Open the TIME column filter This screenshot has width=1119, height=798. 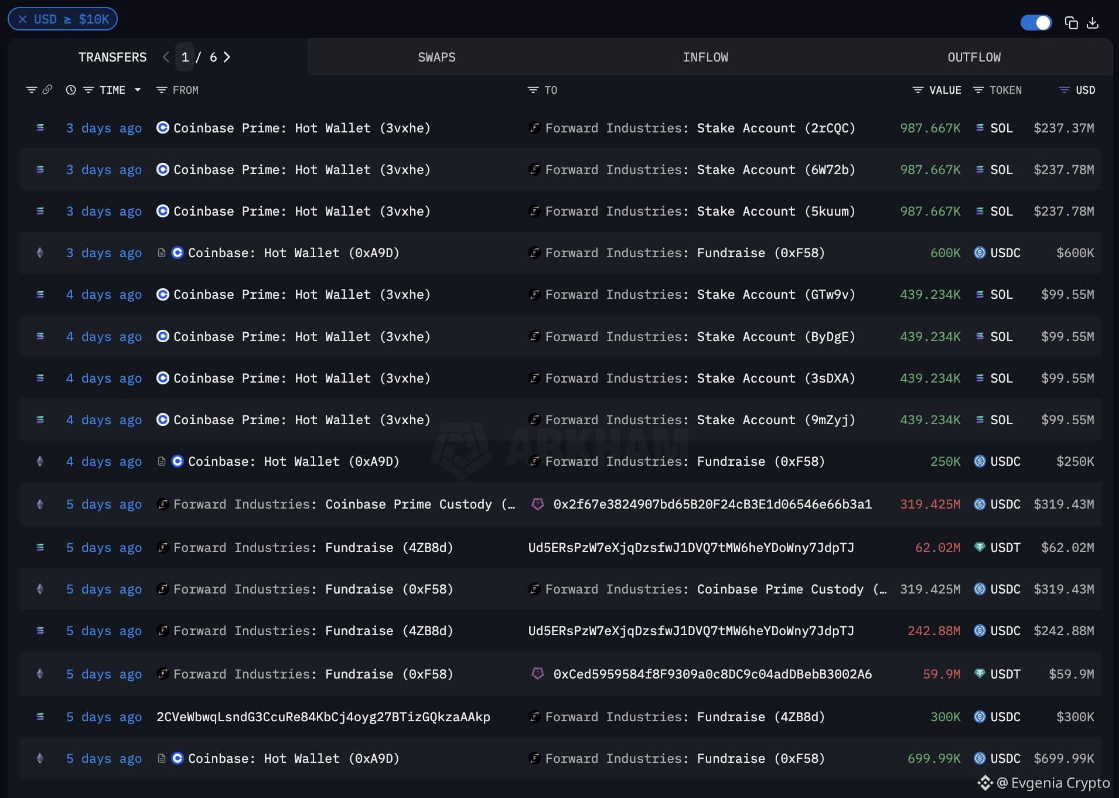point(88,90)
